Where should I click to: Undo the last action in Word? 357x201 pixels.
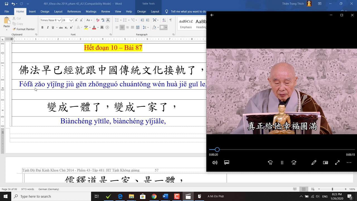pyautogui.click(x=13, y=4)
